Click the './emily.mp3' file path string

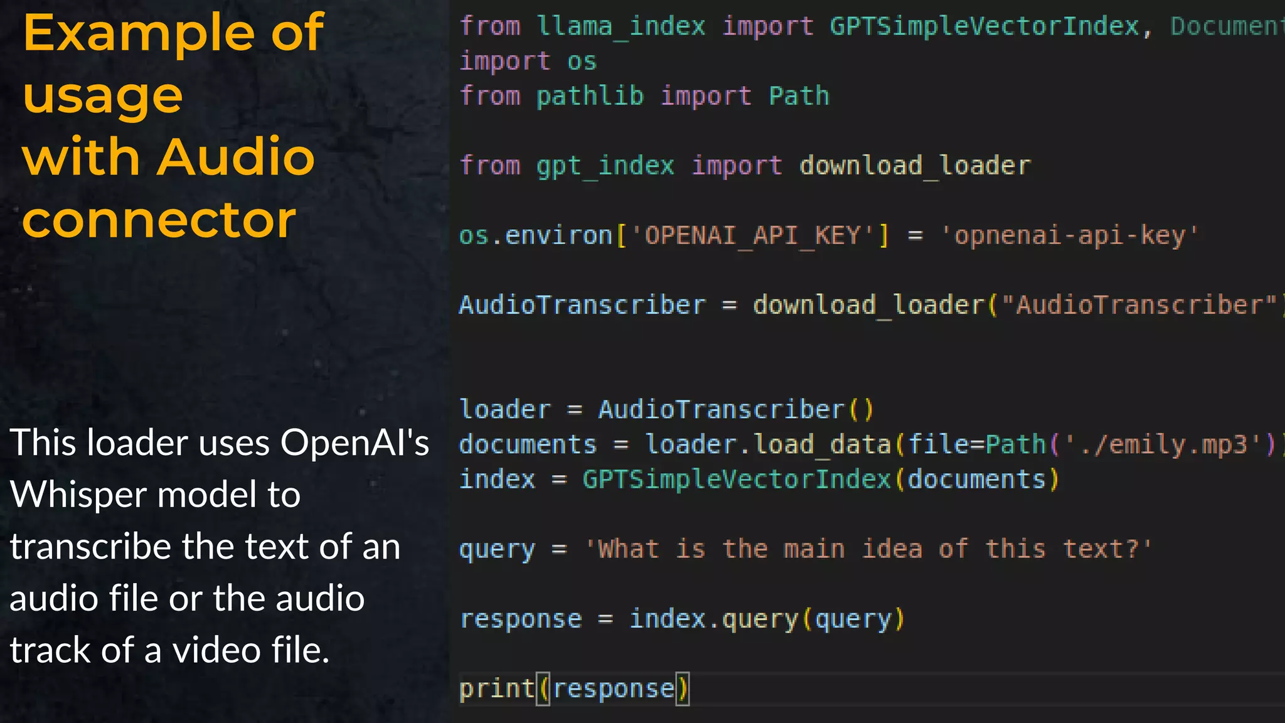(1163, 444)
